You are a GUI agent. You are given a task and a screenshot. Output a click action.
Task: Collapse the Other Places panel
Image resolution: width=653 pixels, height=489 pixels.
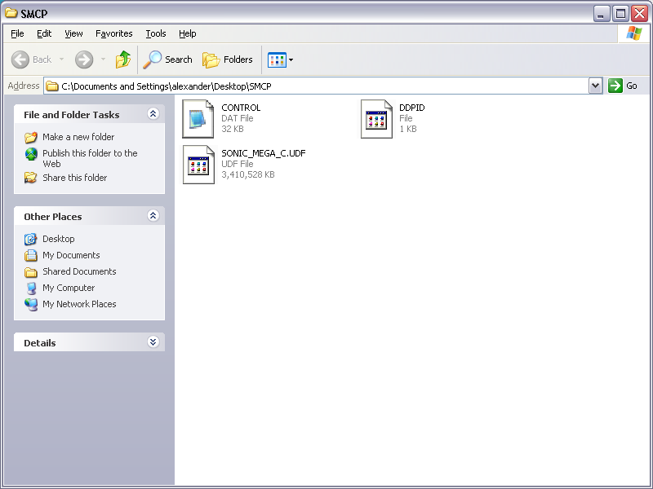[x=153, y=216]
